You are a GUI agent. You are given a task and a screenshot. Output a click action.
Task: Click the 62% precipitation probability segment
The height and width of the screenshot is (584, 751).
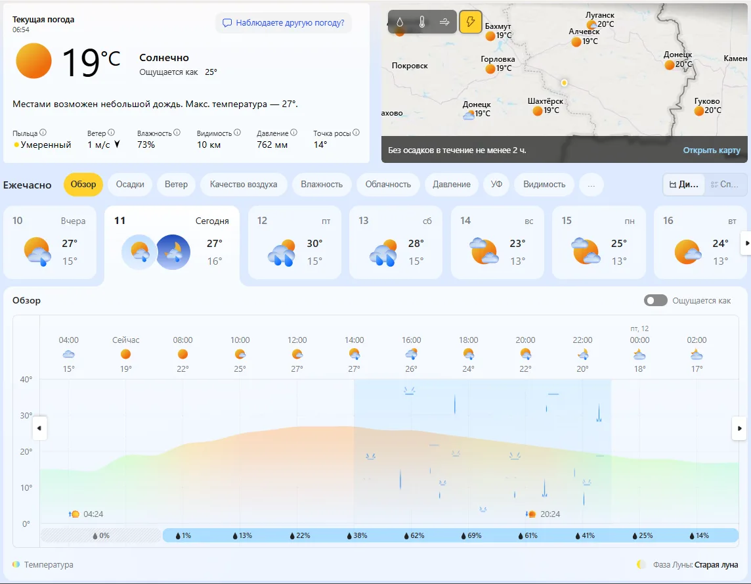414,535
